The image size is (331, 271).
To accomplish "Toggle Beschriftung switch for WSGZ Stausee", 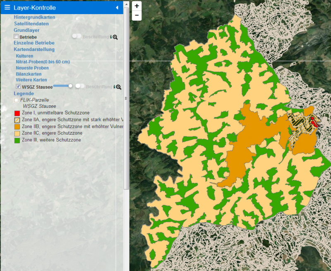I will point(79,86).
